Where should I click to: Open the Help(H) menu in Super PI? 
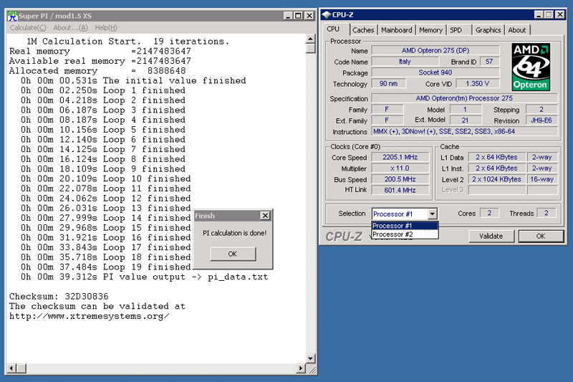[106, 28]
